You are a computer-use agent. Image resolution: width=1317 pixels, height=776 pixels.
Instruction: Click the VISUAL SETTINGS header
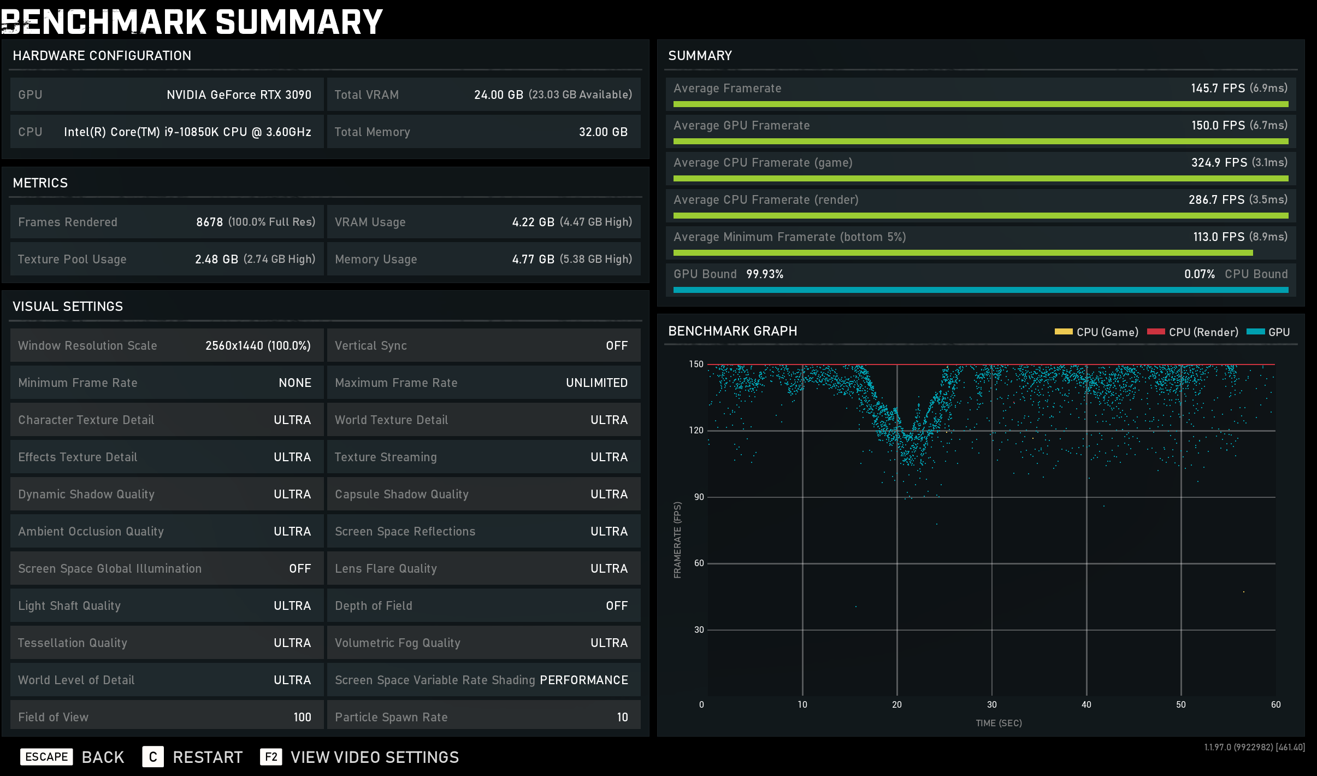click(68, 306)
